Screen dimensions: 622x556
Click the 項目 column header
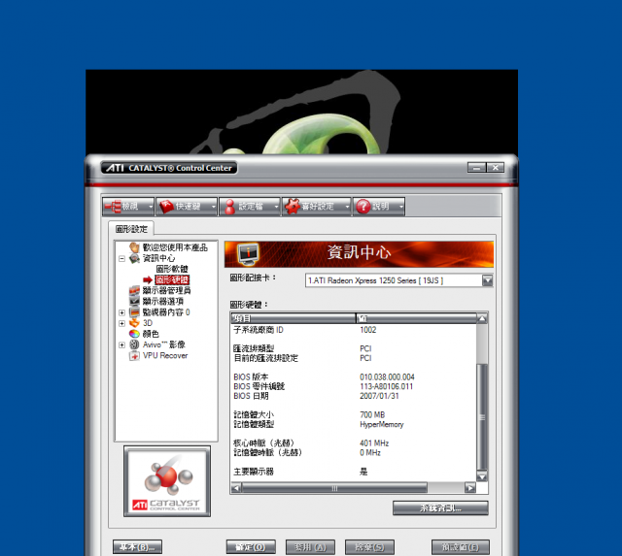coord(294,318)
